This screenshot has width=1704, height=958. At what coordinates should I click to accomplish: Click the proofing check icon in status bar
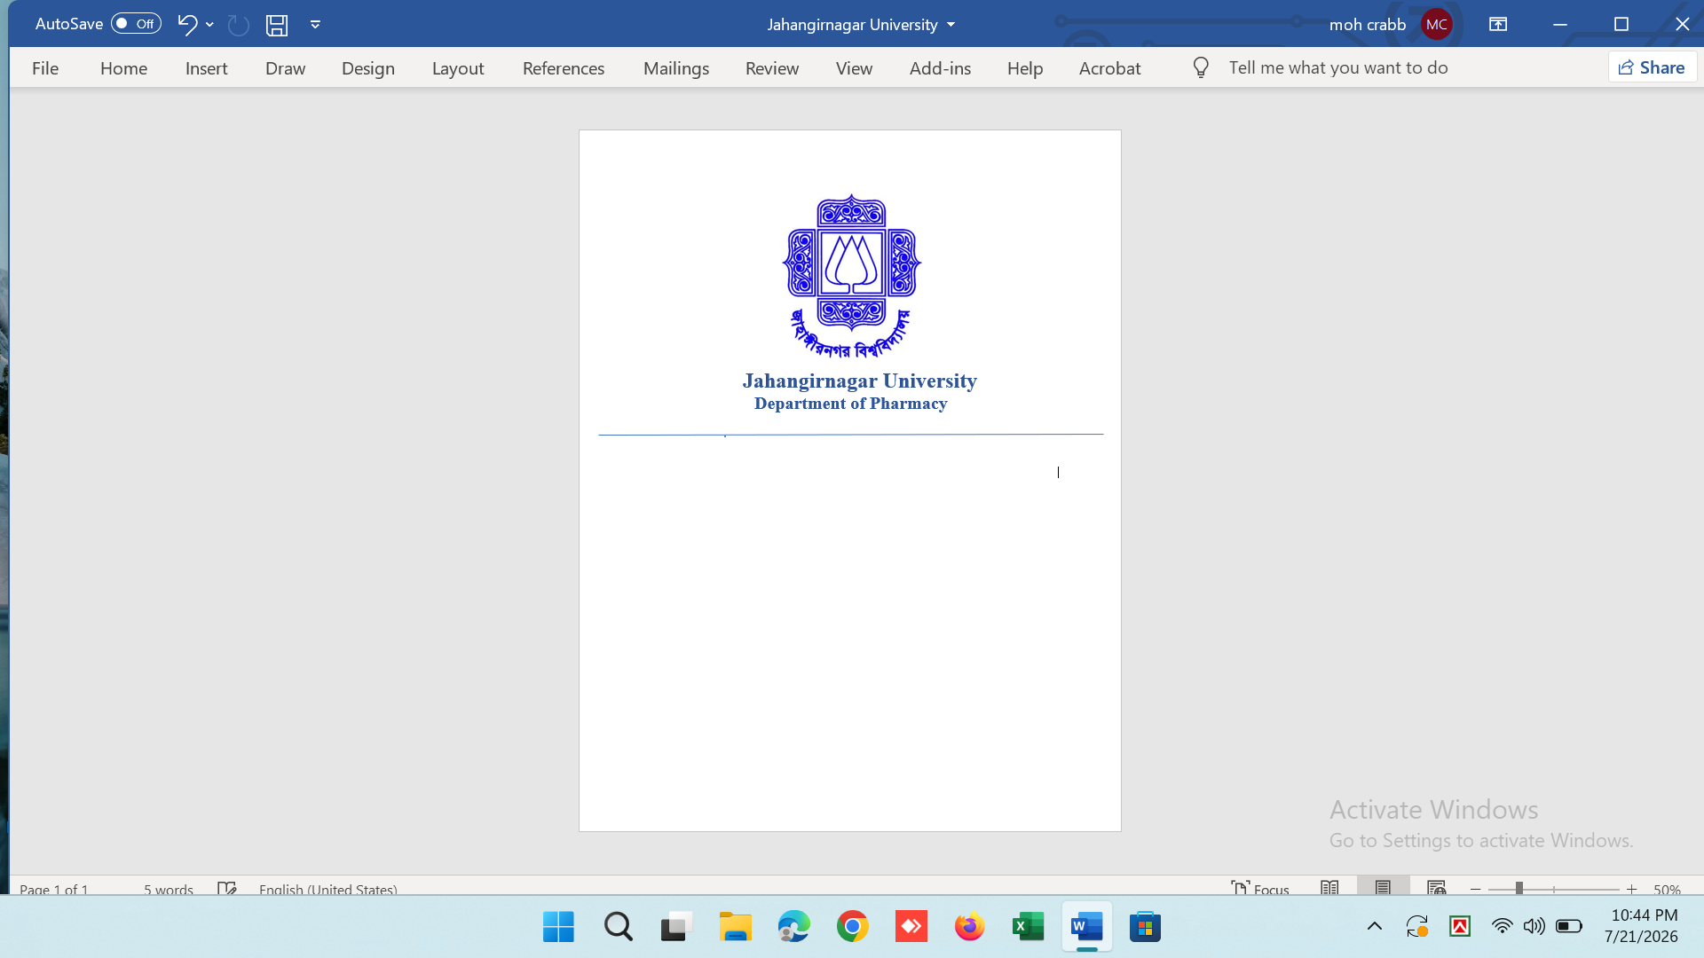click(227, 888)
